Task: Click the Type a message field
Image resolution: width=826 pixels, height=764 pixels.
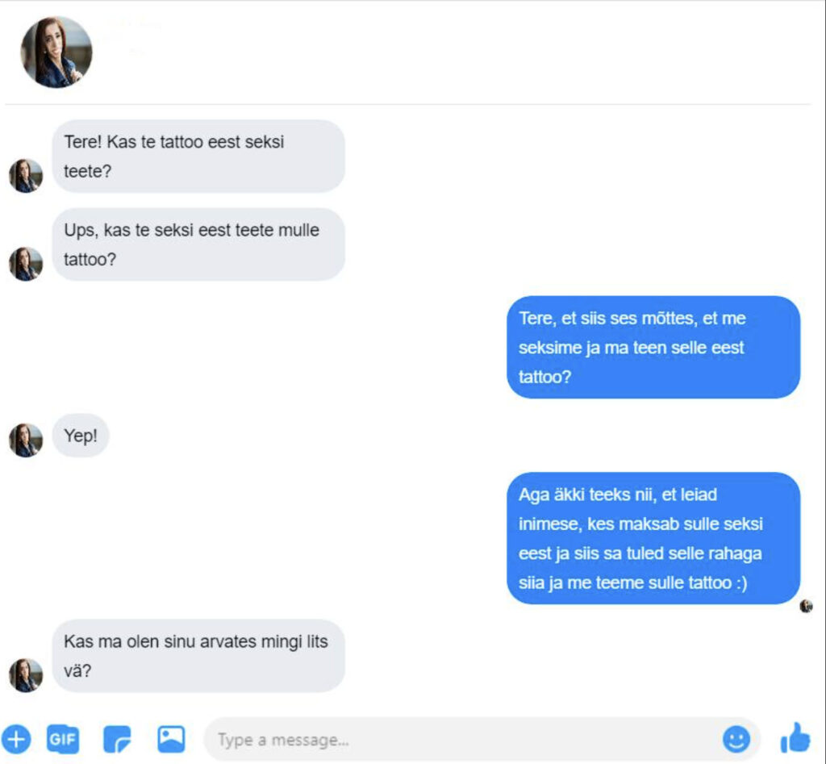Action: coord(482,739)
